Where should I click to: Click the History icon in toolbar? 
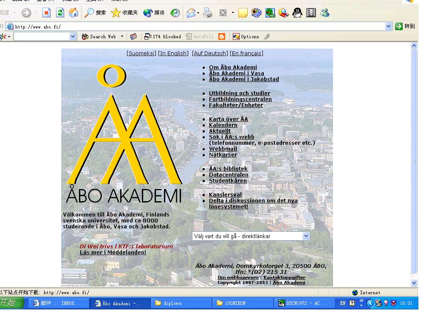(175, 13)
